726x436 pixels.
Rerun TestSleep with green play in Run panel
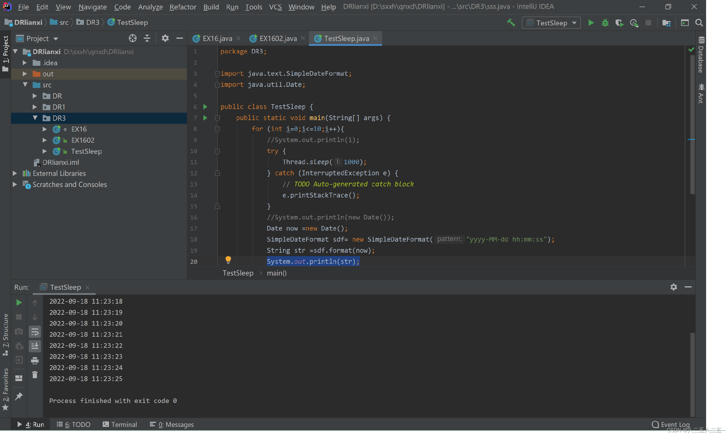(x=19, y=302)
